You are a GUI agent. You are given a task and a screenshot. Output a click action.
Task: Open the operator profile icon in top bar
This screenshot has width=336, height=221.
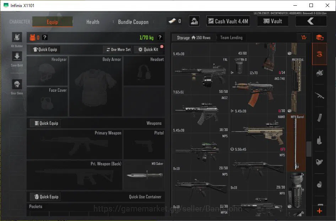point(194,21)
